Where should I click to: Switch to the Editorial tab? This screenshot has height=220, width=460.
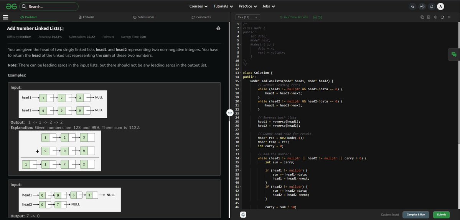coord(87,17)
